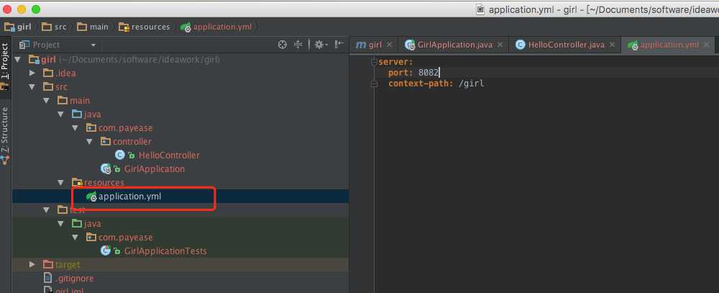Viewport: 719px width, 293px height.
Task: Click the src breadcrumb
Action: [x=54, y=27]
